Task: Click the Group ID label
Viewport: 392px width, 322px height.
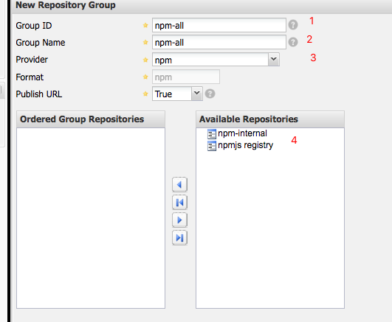Action: point(34,26)
